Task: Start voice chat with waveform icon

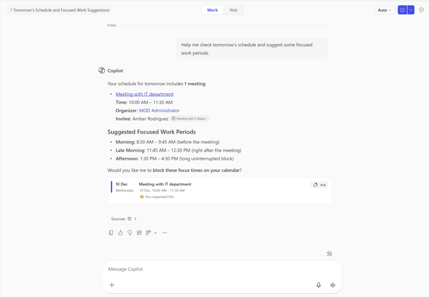Action: pos(333,285)
